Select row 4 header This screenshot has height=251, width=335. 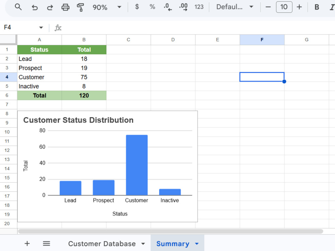[x=7, y=77]
